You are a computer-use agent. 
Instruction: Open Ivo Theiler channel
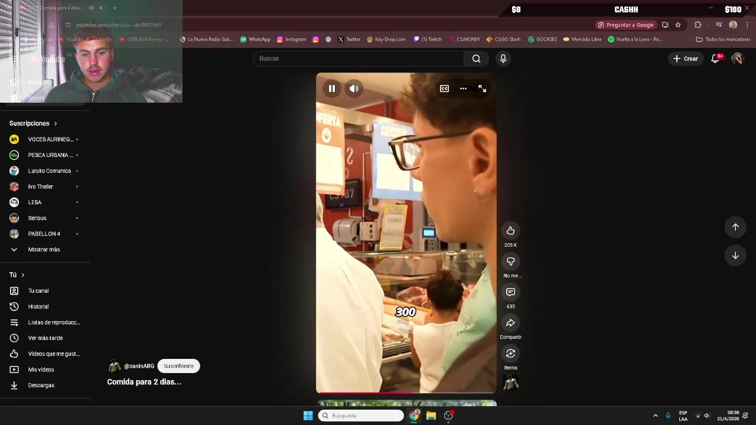point(45,187)
